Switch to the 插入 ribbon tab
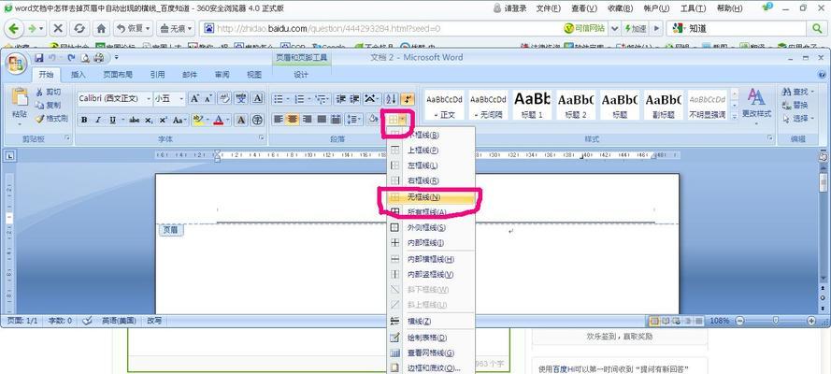Screen dimensions: 831x374 [78, 75]
